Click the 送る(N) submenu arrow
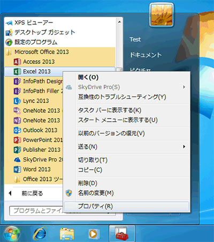The image size is (214, 242). pos(184,147)
